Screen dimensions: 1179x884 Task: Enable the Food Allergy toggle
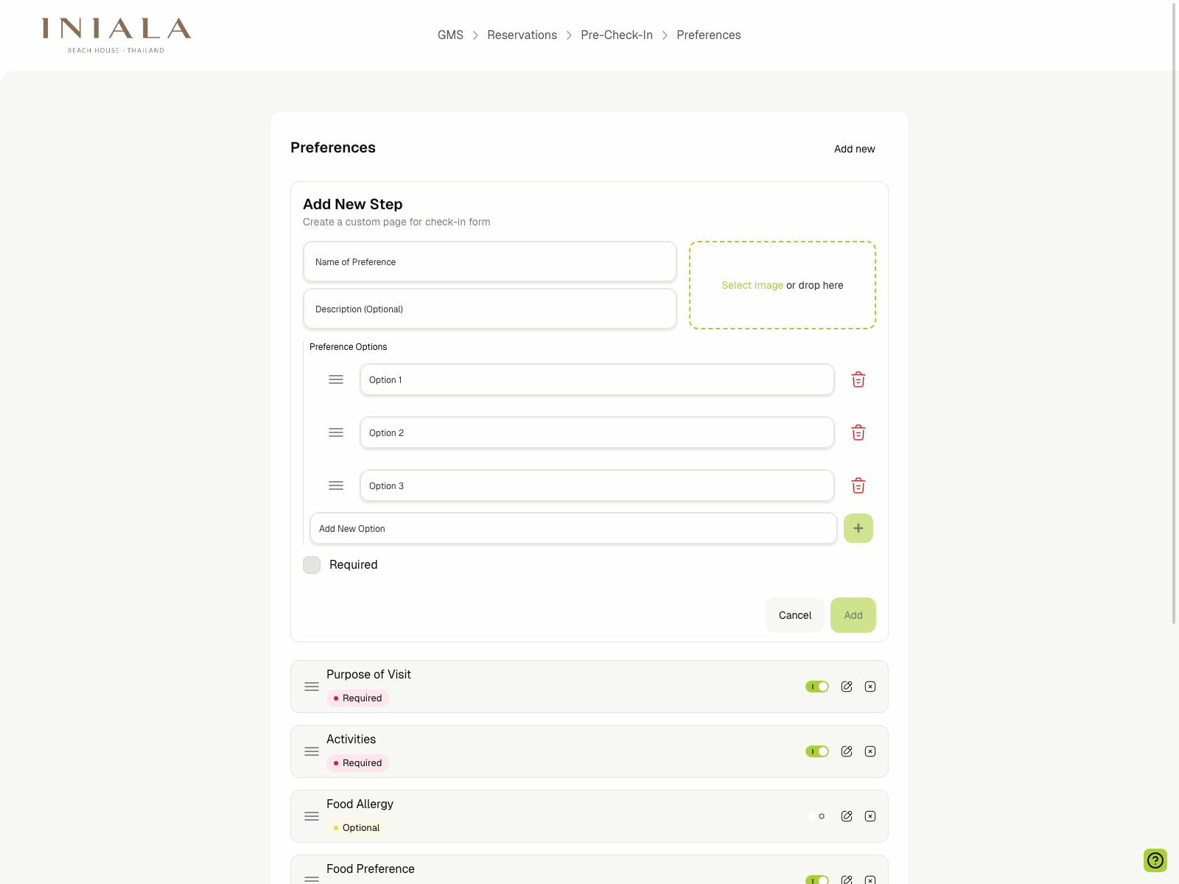pos(817,815)
